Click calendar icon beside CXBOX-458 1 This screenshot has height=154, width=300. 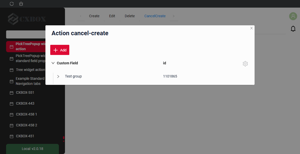coord(11,114)
